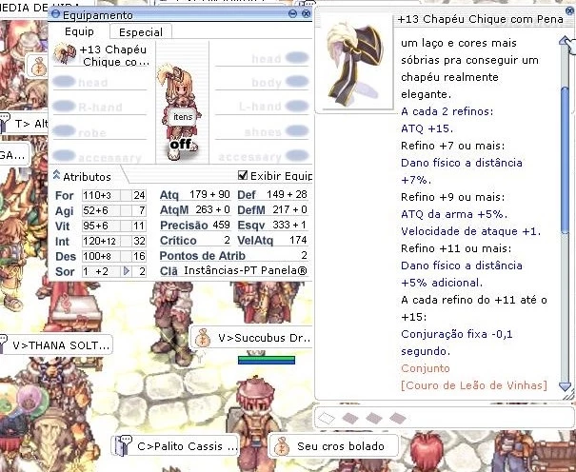Viewport: 576px width, 472px height.
Task: Select the third card slot diamond
Action: point(374,418)
